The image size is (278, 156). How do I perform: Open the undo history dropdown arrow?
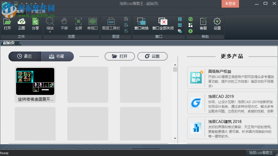[27, 4]
